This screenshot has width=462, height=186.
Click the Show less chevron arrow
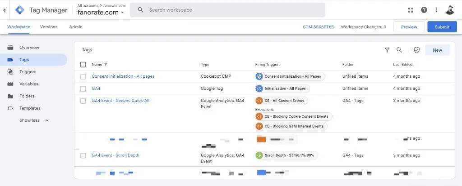[47, 120]
